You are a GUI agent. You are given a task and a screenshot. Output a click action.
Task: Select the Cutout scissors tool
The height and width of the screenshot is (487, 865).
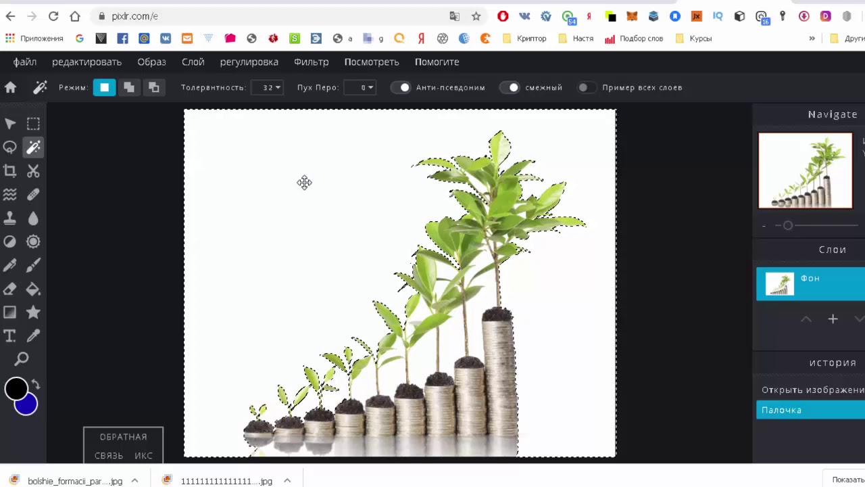pos(33,171)
